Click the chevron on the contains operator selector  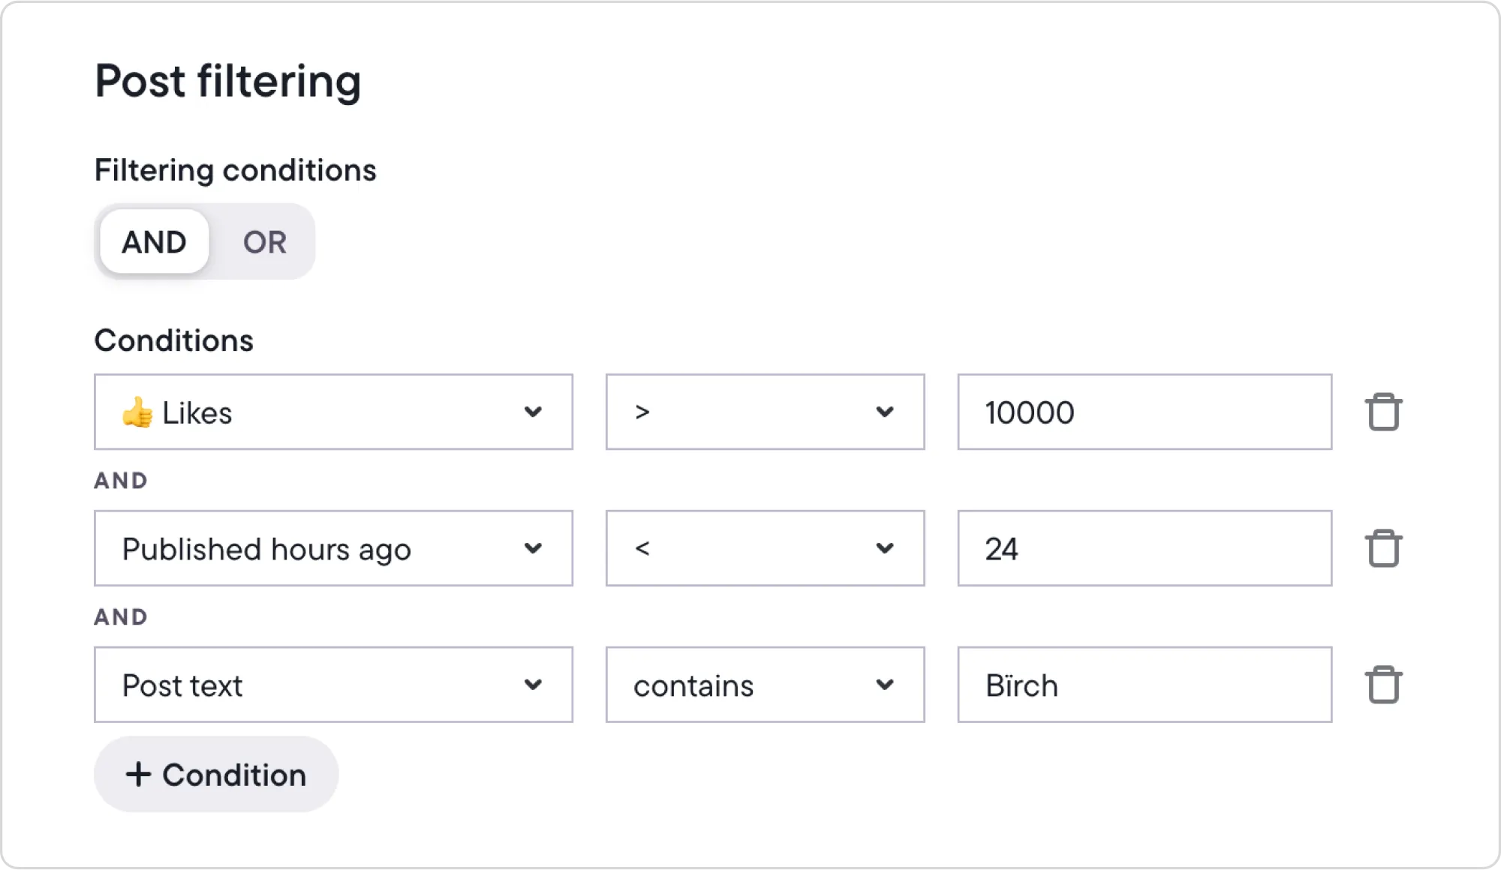[884, 684]
